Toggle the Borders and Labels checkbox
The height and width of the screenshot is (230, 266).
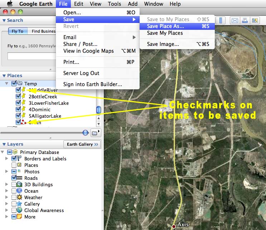tap(14, 159)
